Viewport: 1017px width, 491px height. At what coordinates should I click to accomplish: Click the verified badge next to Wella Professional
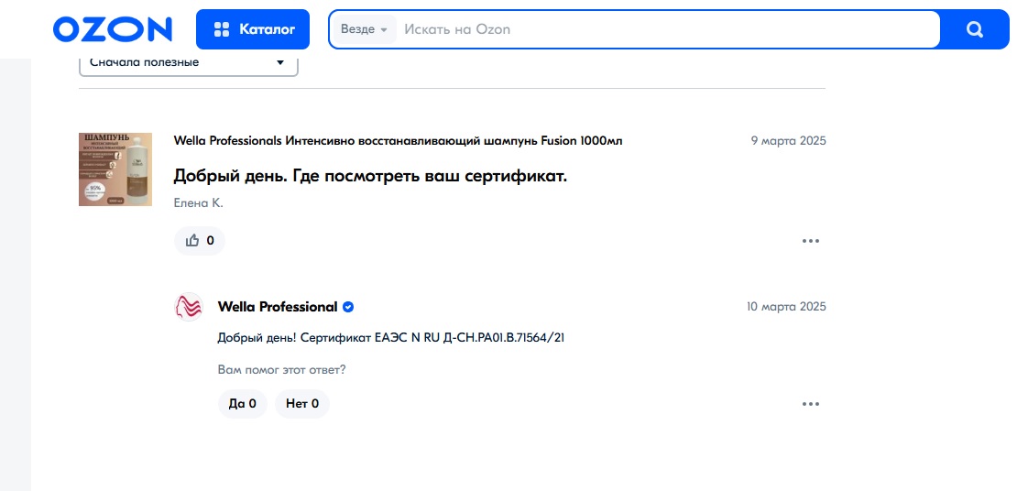(x=348, y=307)
